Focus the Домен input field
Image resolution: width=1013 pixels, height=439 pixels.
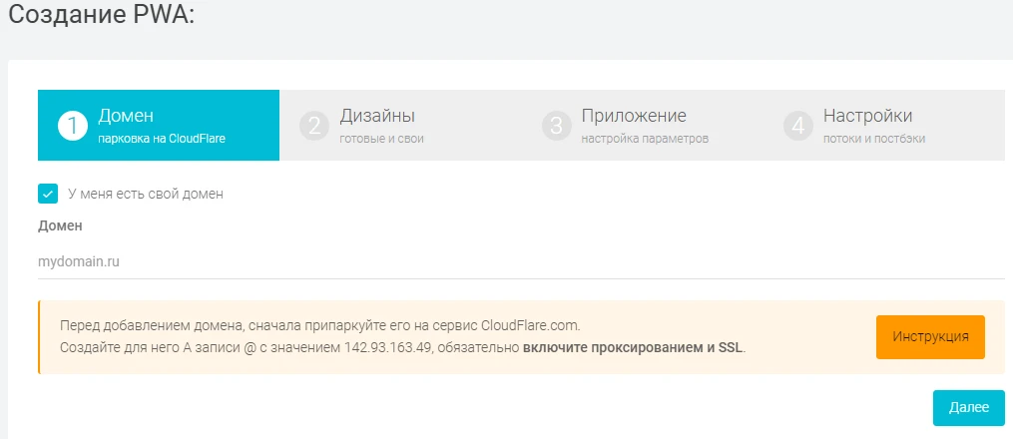coord(521,262)
